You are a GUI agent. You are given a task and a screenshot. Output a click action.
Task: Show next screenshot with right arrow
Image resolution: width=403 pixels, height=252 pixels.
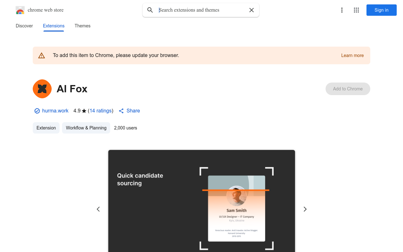[x=305, y=209]
